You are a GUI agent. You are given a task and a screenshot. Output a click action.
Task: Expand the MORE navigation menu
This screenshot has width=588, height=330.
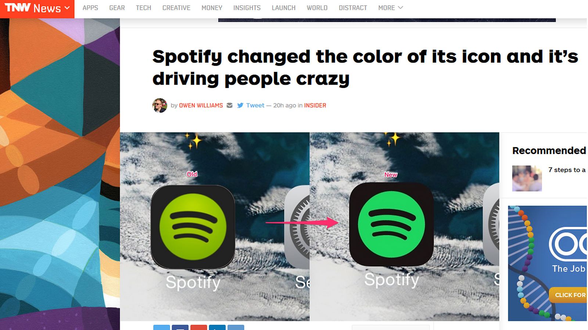pyautogui.click(x=391, y=8)
